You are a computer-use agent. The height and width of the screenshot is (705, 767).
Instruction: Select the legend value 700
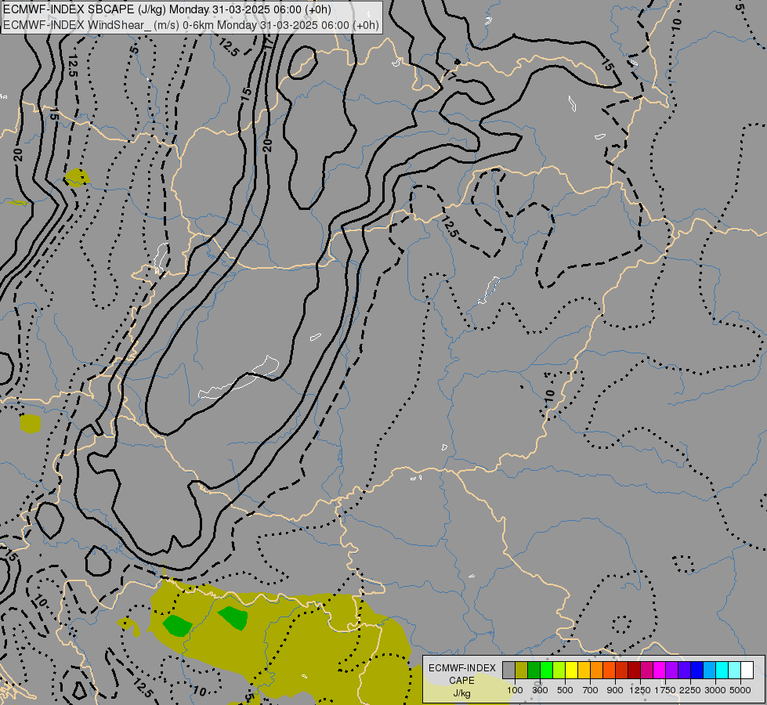pyautogui.click(x=591, y=690)
